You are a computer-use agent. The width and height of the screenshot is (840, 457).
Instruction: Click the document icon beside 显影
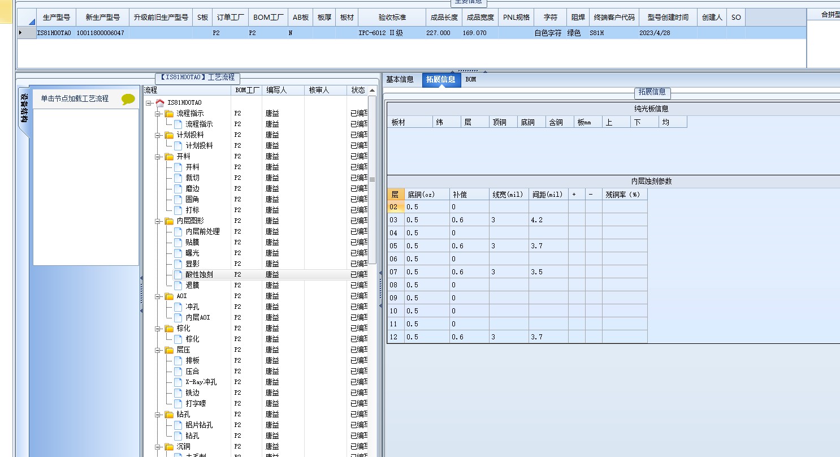178,264
